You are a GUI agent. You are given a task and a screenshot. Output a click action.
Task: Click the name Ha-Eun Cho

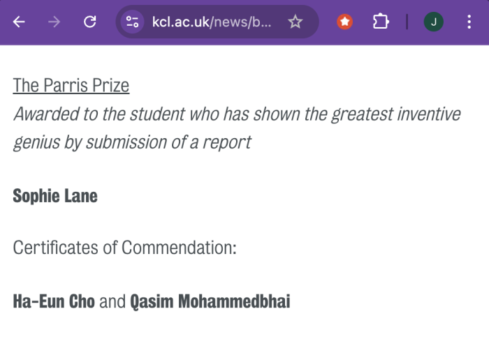coord(54,301)
